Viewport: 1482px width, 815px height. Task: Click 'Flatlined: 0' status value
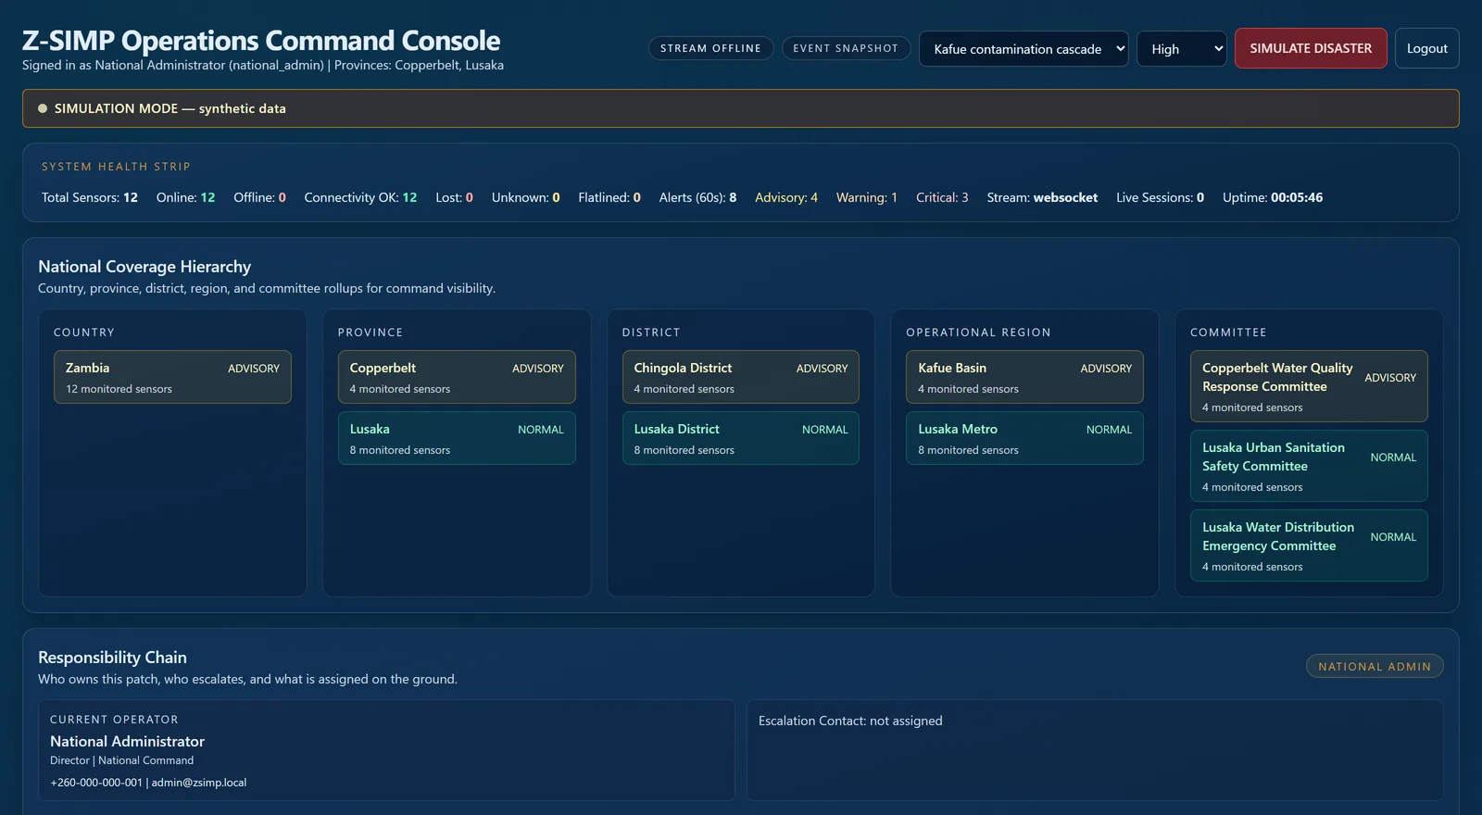click(x=609, y=197)
